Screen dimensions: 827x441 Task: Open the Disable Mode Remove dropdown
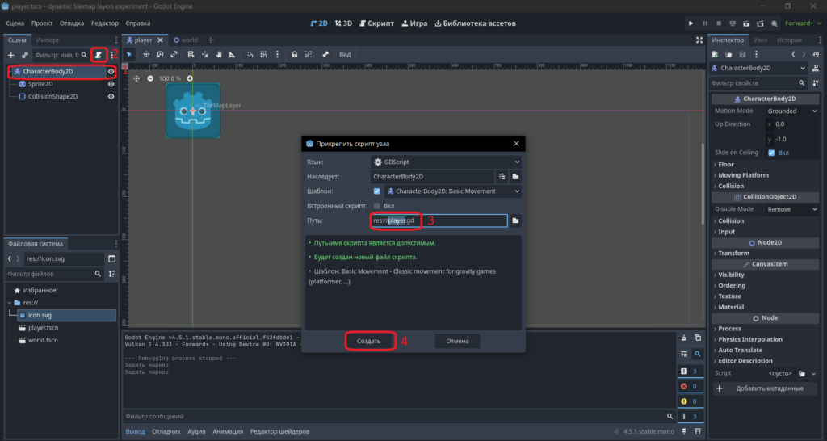click(x=791, y=209)
